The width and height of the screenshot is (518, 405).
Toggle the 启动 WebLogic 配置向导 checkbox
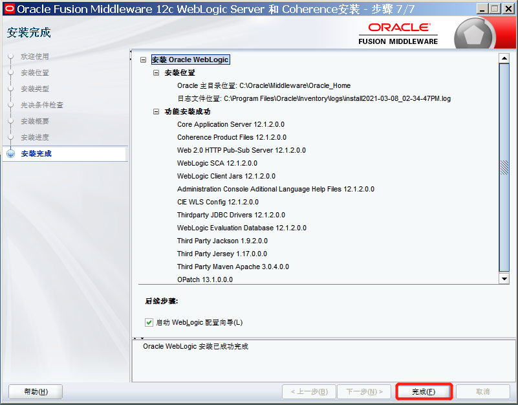point(149,322)
